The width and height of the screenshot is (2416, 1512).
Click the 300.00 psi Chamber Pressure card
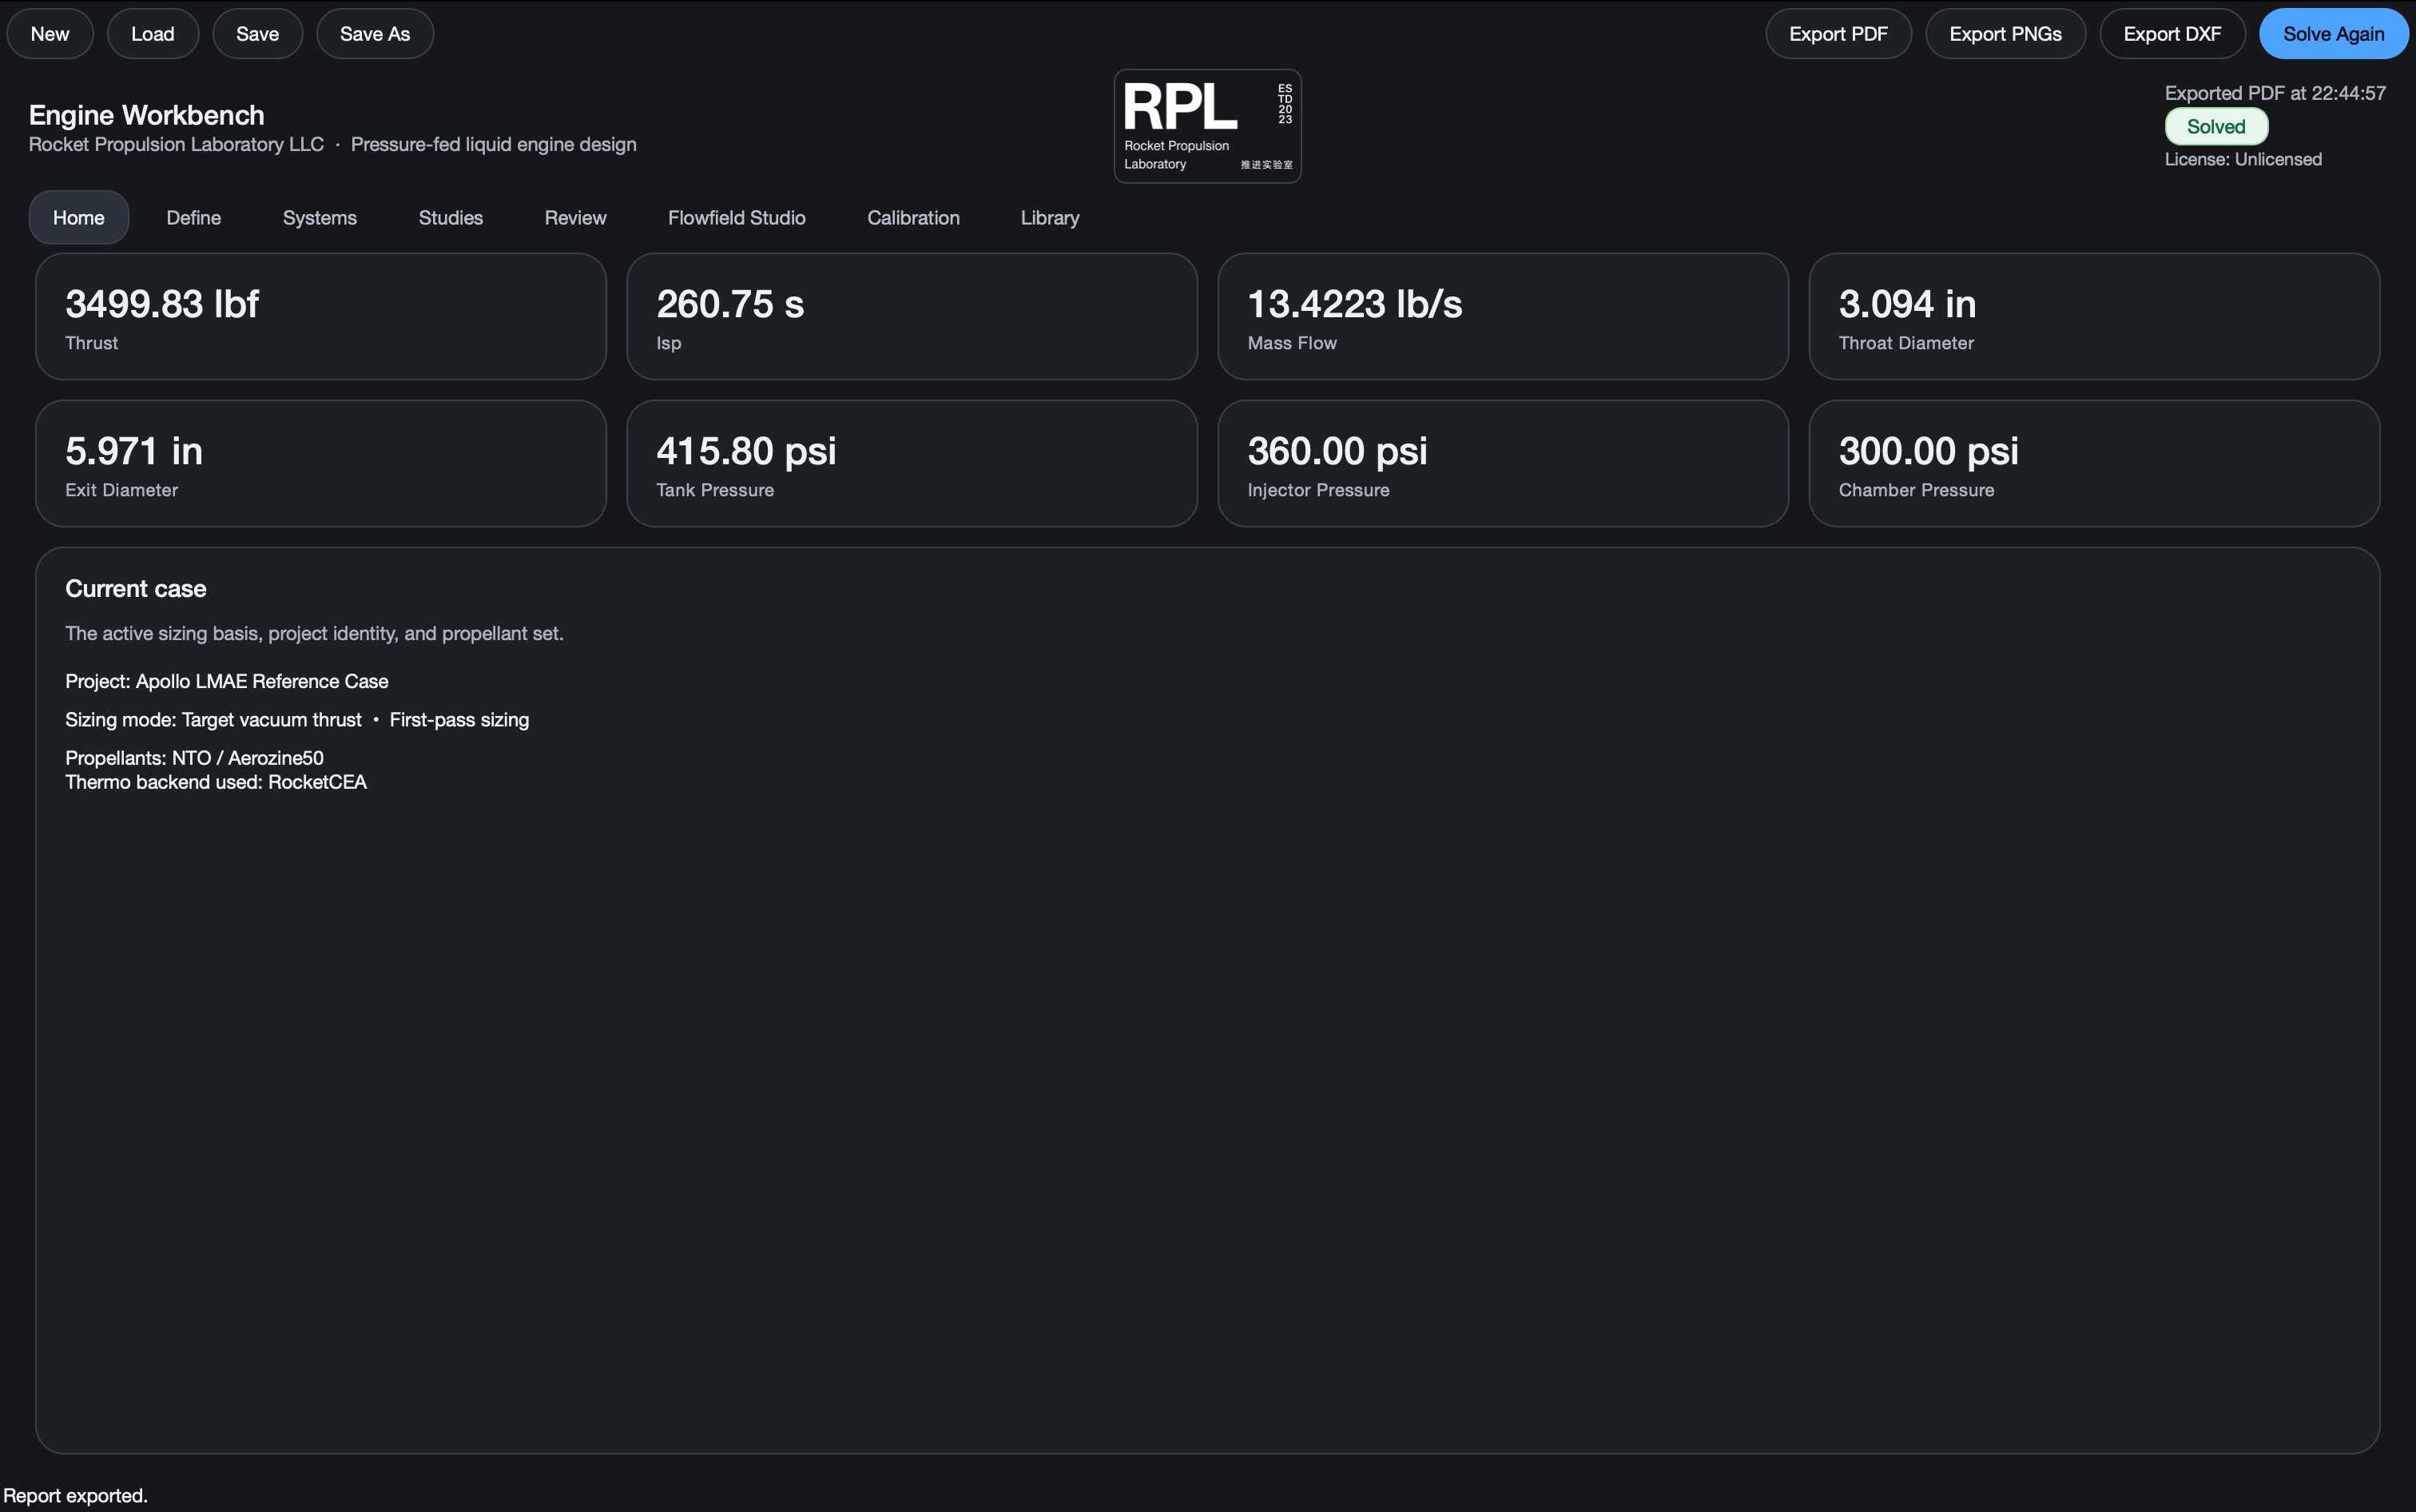[x=2093, y=463]
